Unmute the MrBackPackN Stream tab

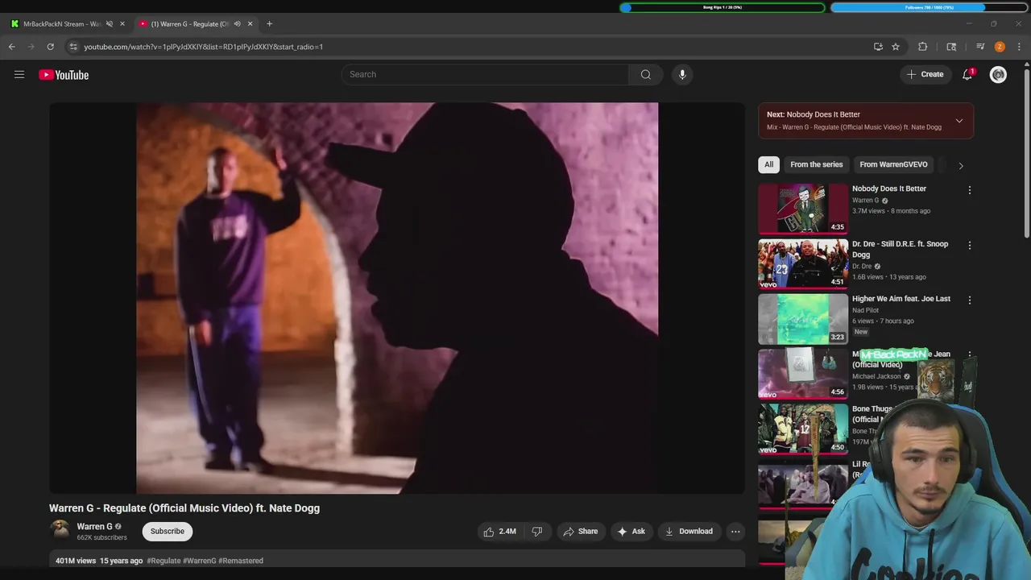(110, 23)
